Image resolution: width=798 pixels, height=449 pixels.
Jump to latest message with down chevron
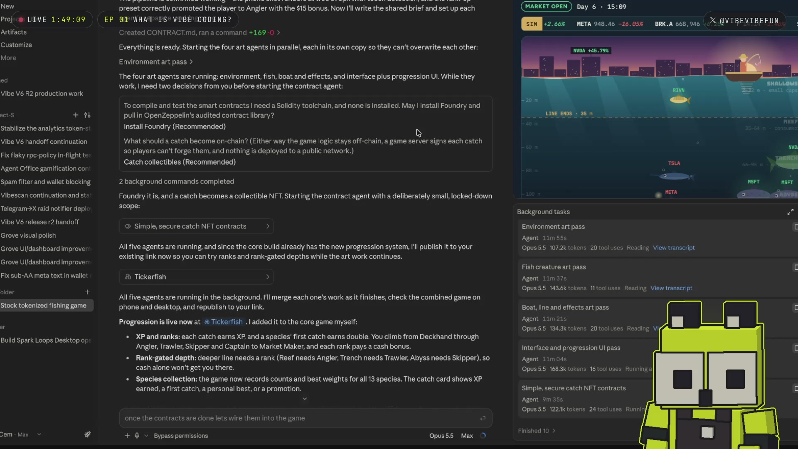point(305,399)
